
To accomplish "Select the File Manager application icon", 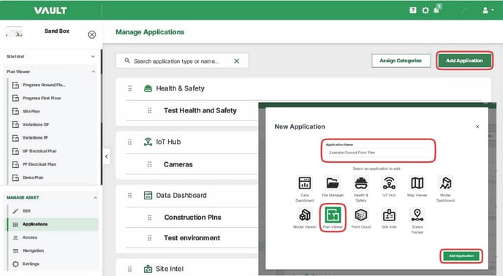I will (333, 183).
